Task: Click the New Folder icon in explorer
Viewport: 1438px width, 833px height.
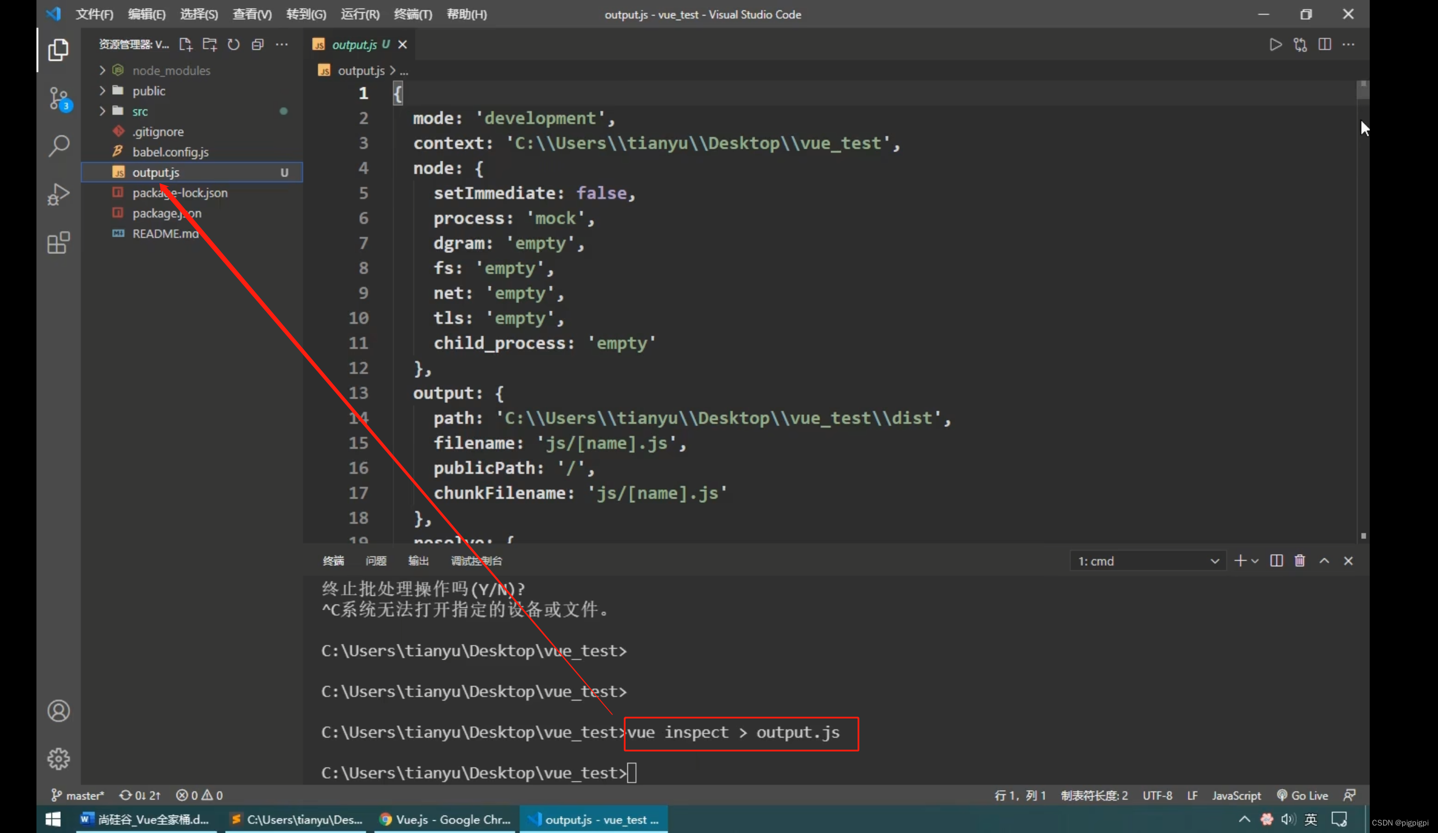Action: click(209, 45)
